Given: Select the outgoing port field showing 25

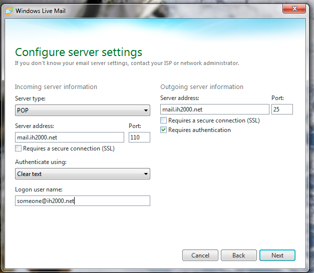Looking at the screenshot, I should [x=282, y=109].
